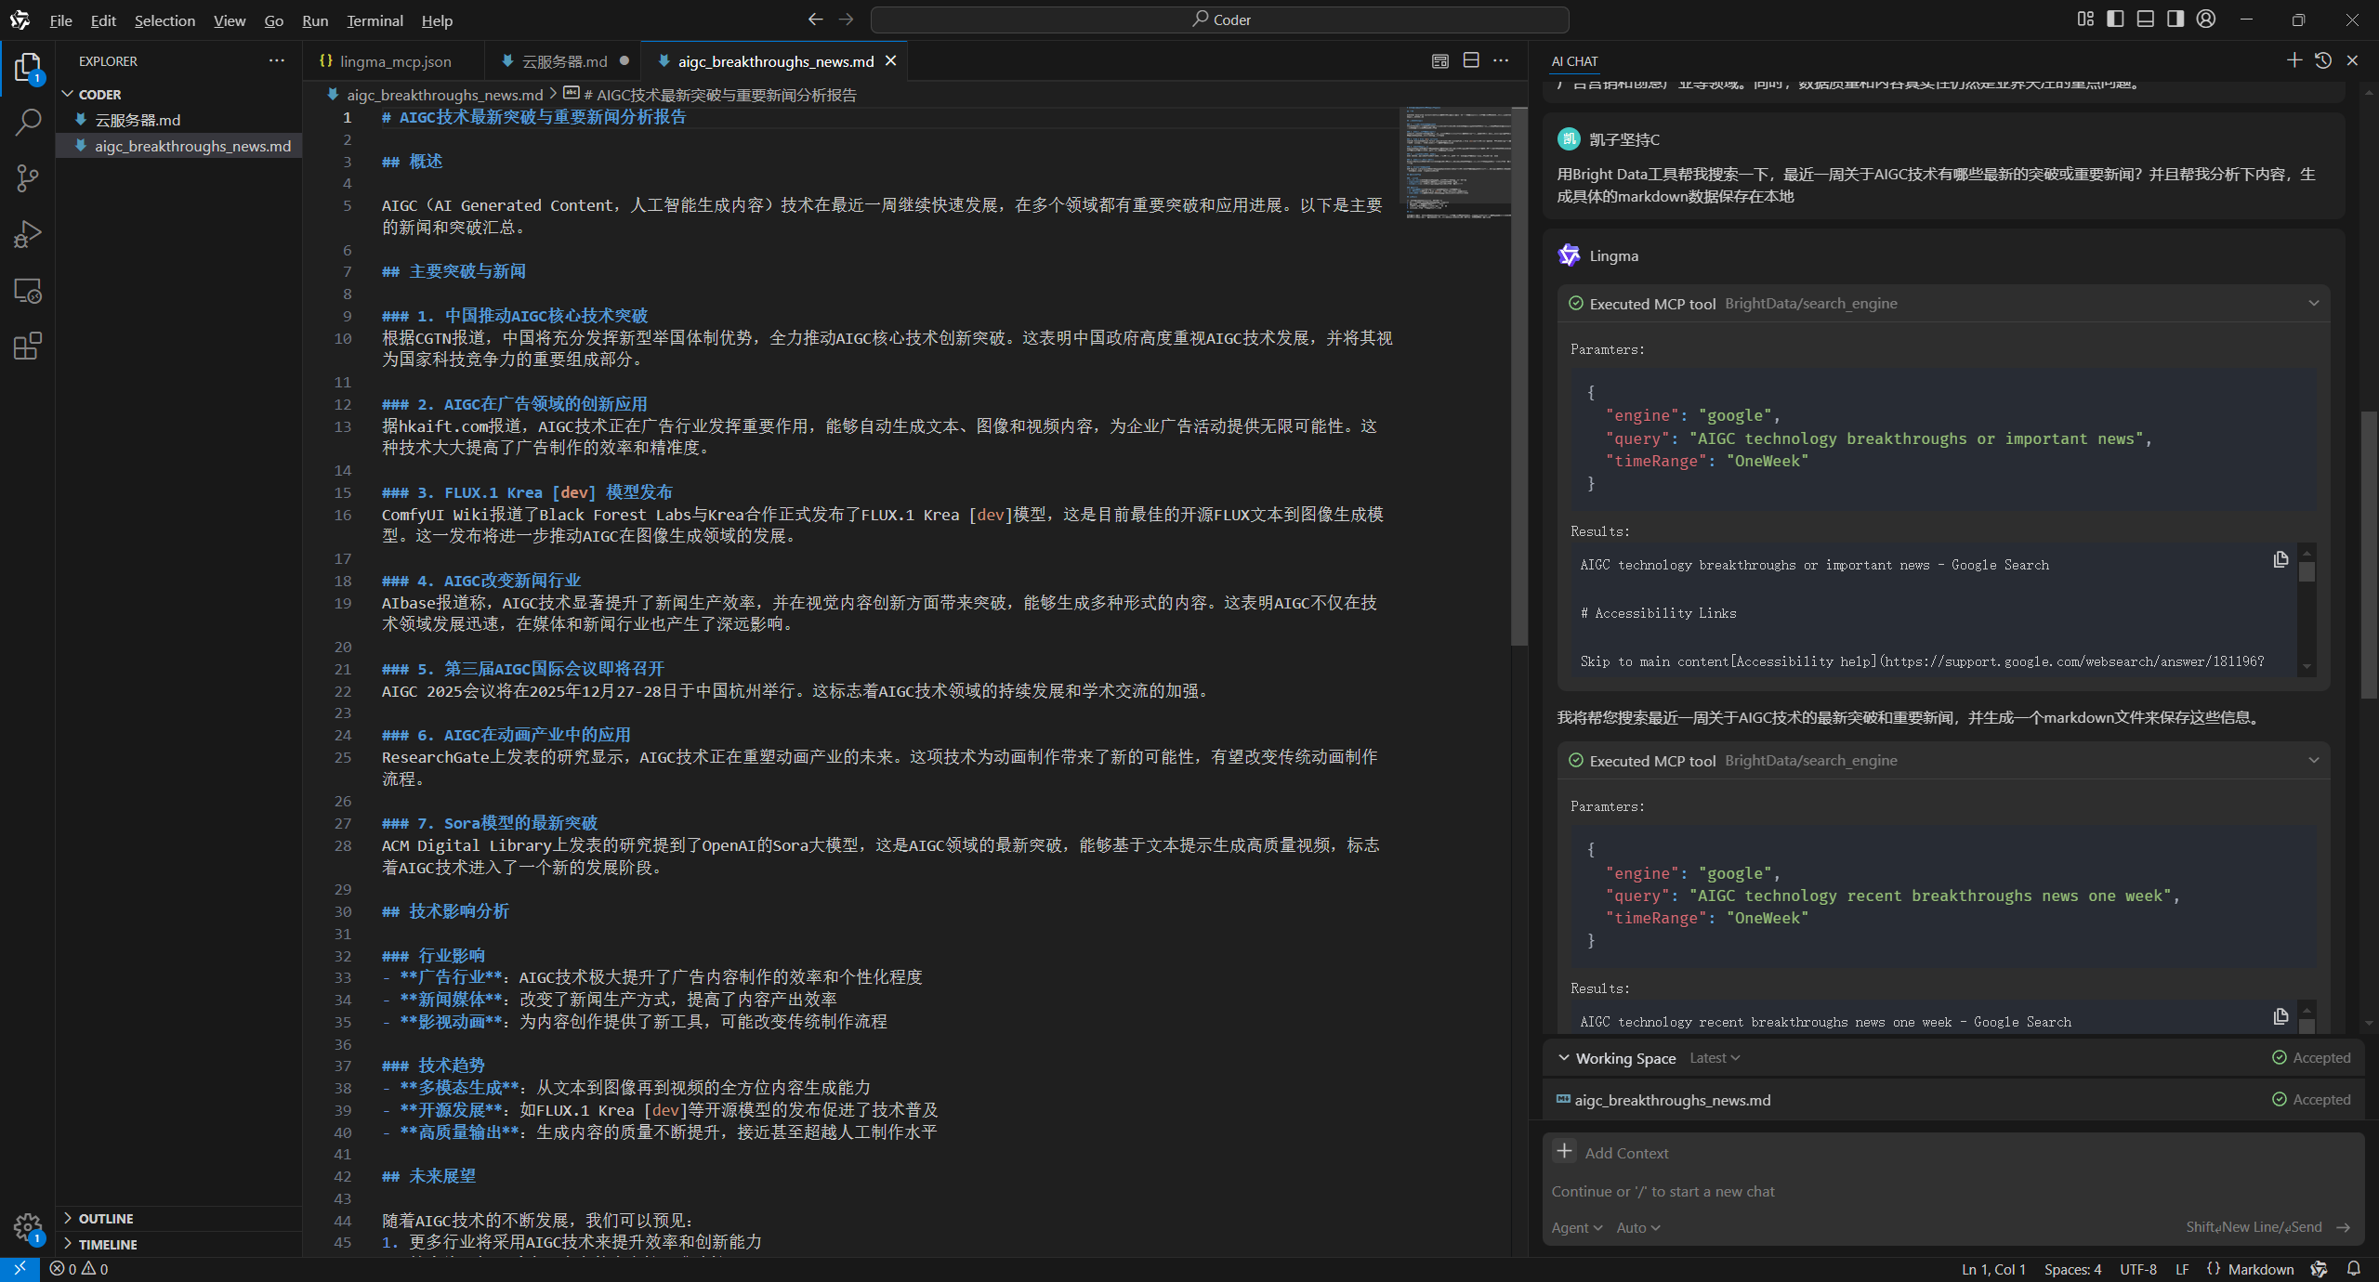Open the markdown preview to the side

[x=1440, y=61]
